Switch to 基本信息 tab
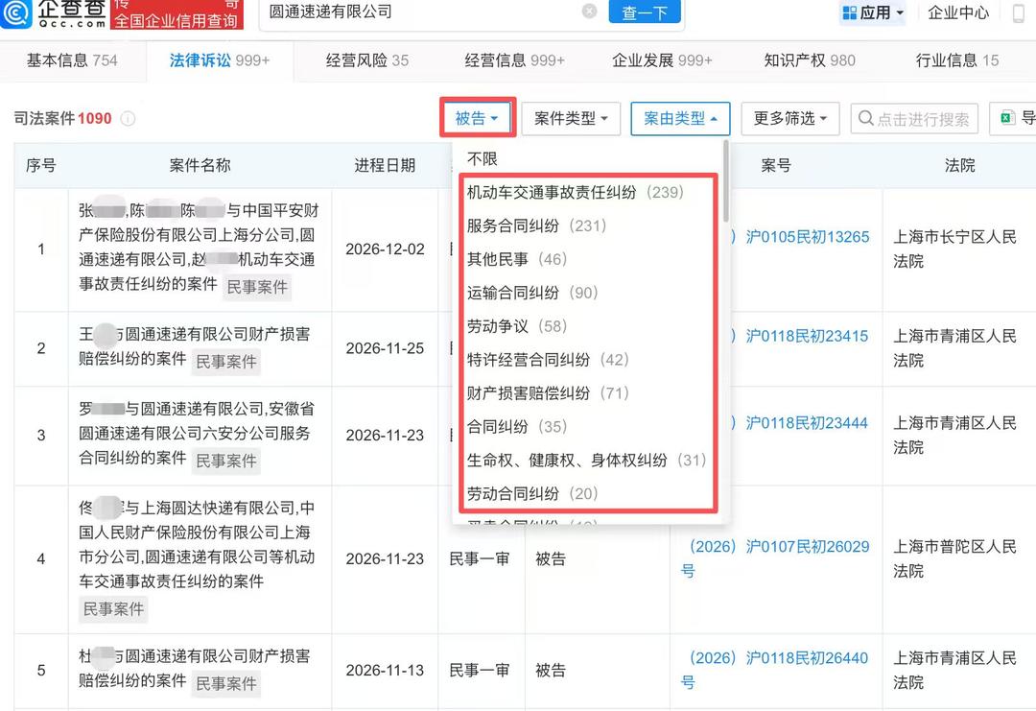 click(72, 60)
